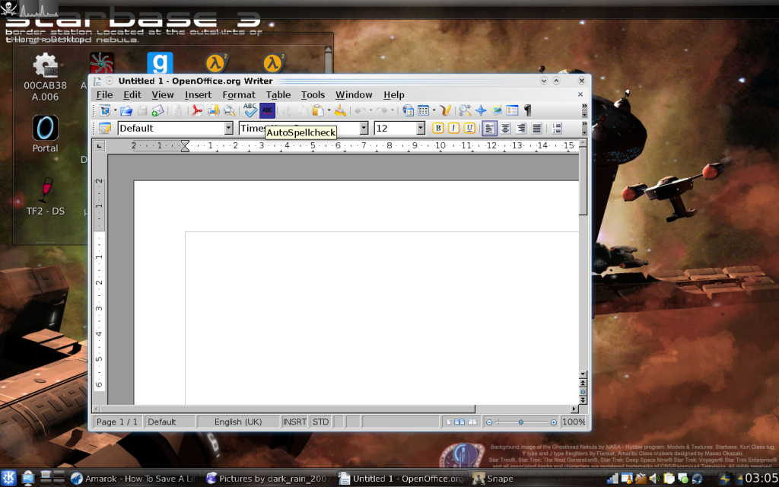This screenshot has width=779, height=487.
Task: Click the 100% zoom level in status bar
Action: pos(574,422)
